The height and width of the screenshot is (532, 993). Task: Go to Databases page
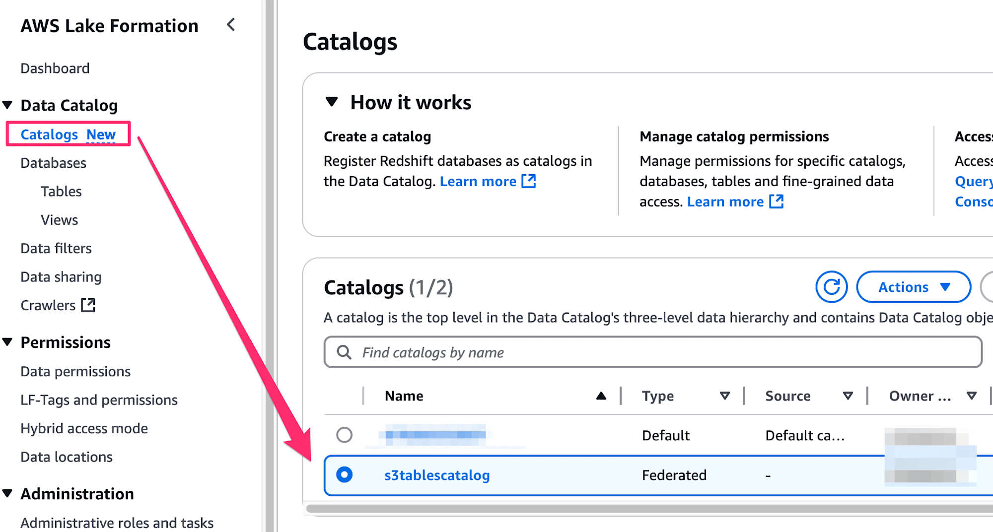pyautogui.click(x=53, y=163)
